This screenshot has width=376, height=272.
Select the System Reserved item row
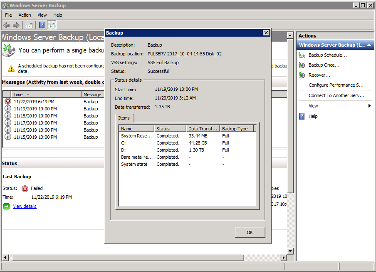click(x=188, y=136)
